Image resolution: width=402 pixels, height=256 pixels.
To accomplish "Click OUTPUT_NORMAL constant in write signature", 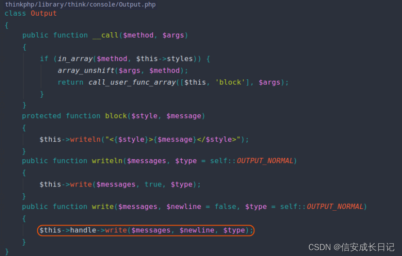I will tap(335, 207).
